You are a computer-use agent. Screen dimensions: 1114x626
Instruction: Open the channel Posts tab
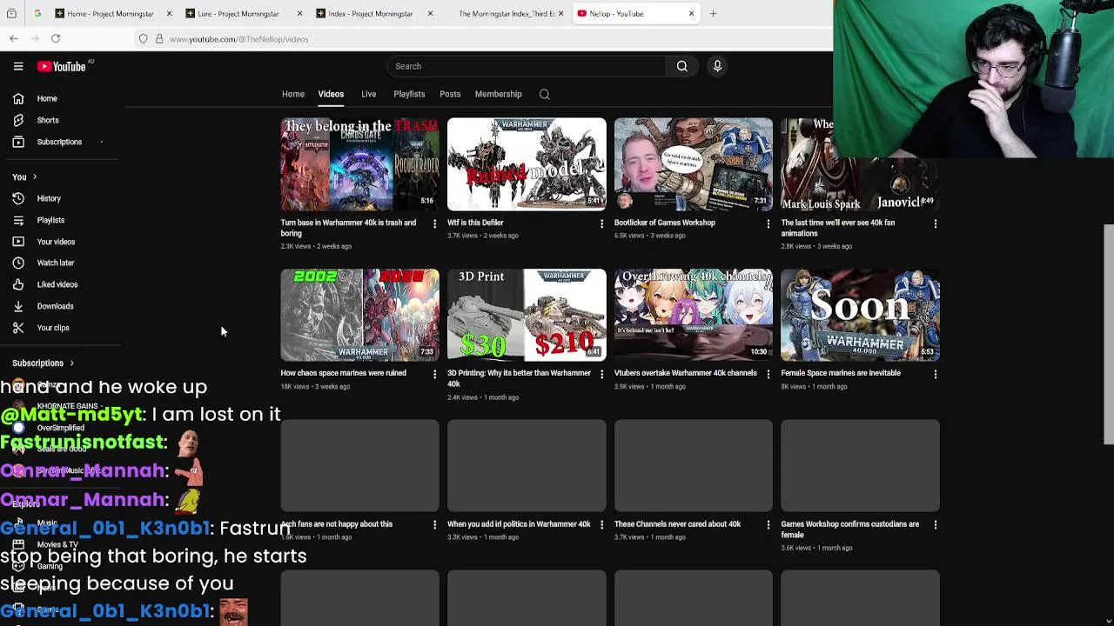click(450, 94)
